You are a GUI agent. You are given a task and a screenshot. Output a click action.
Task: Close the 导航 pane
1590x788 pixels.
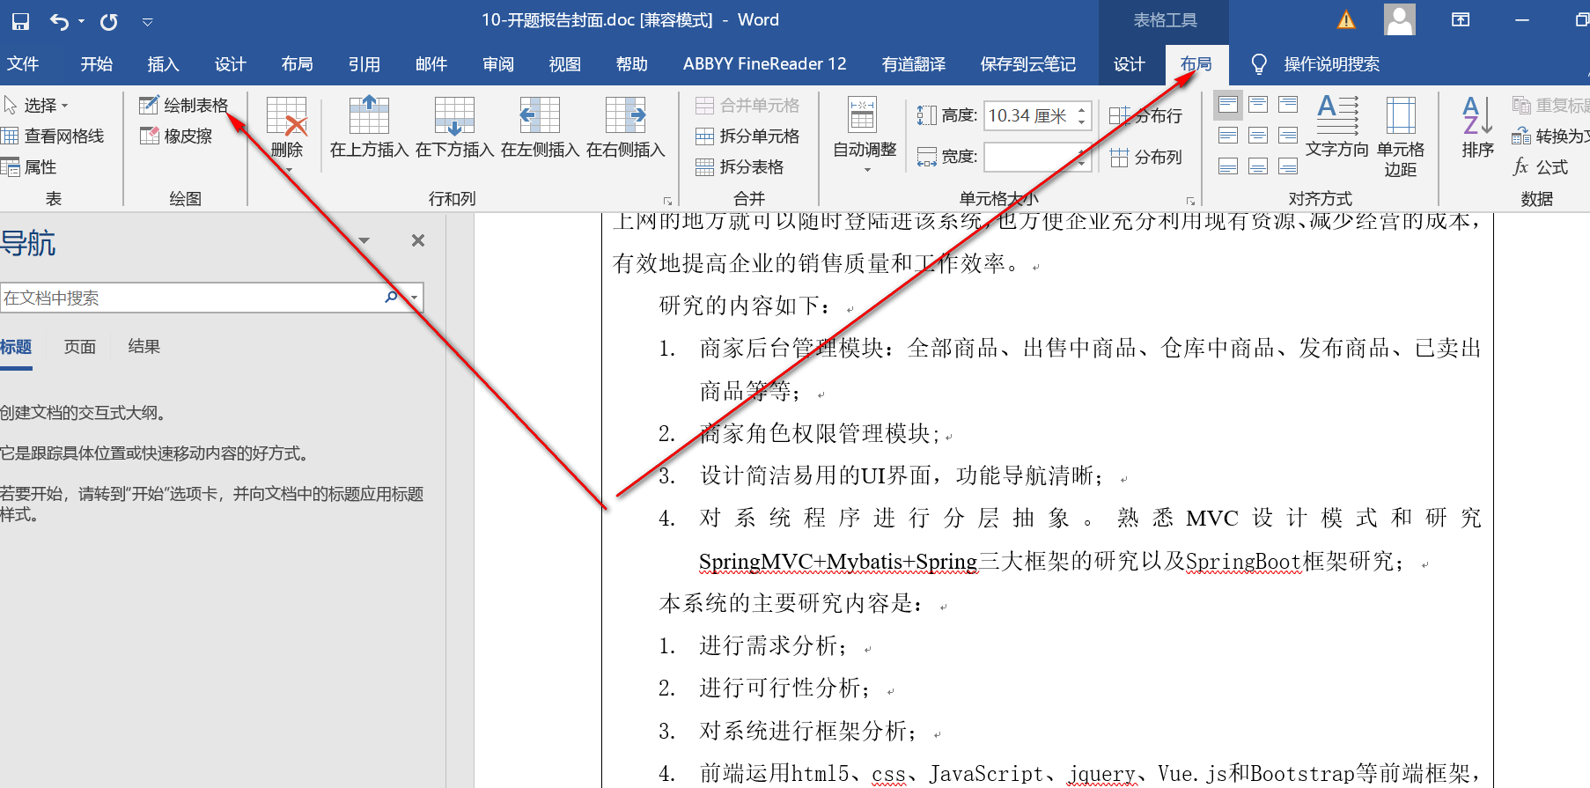click(418, 240)
